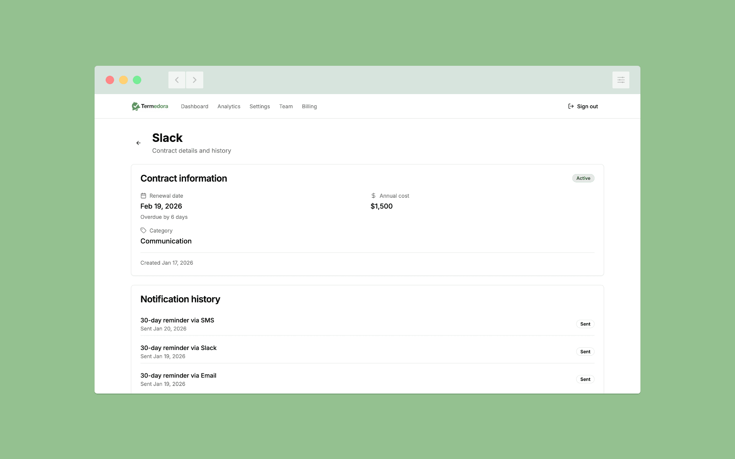Image resolution: width=735 pixels, height=459 pixels.
Task: Open the Analytics nav item
Action: [229, 106]
